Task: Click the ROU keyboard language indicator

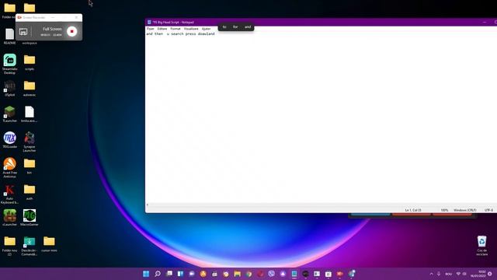Action: click(x=449, y=274)
